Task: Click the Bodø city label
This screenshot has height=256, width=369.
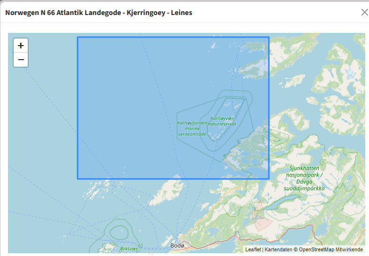Action: click(x=177, y=245)
